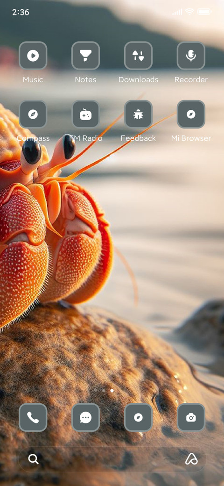Tap the Music label text

point(33,79)
